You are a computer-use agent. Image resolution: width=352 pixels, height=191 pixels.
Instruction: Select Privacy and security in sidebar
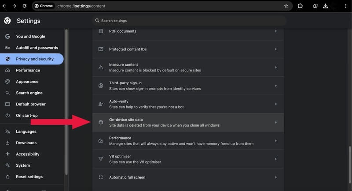pyautogui.click(x=32, y=59)
